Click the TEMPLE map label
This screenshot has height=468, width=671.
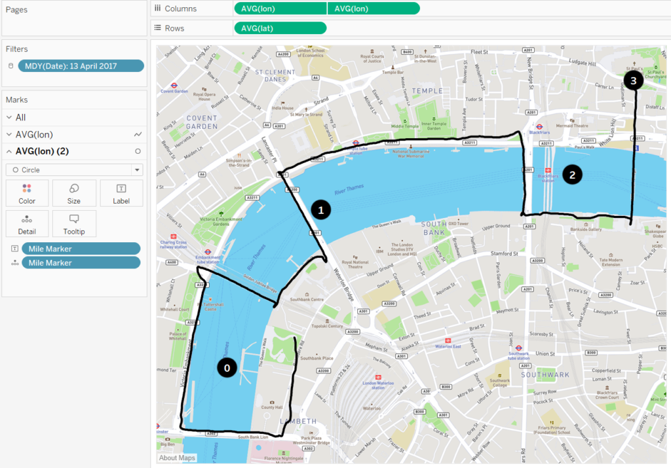(427, 91)
